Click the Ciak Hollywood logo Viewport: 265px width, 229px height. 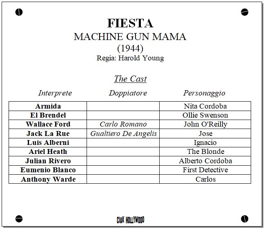[x=130, y=220]
